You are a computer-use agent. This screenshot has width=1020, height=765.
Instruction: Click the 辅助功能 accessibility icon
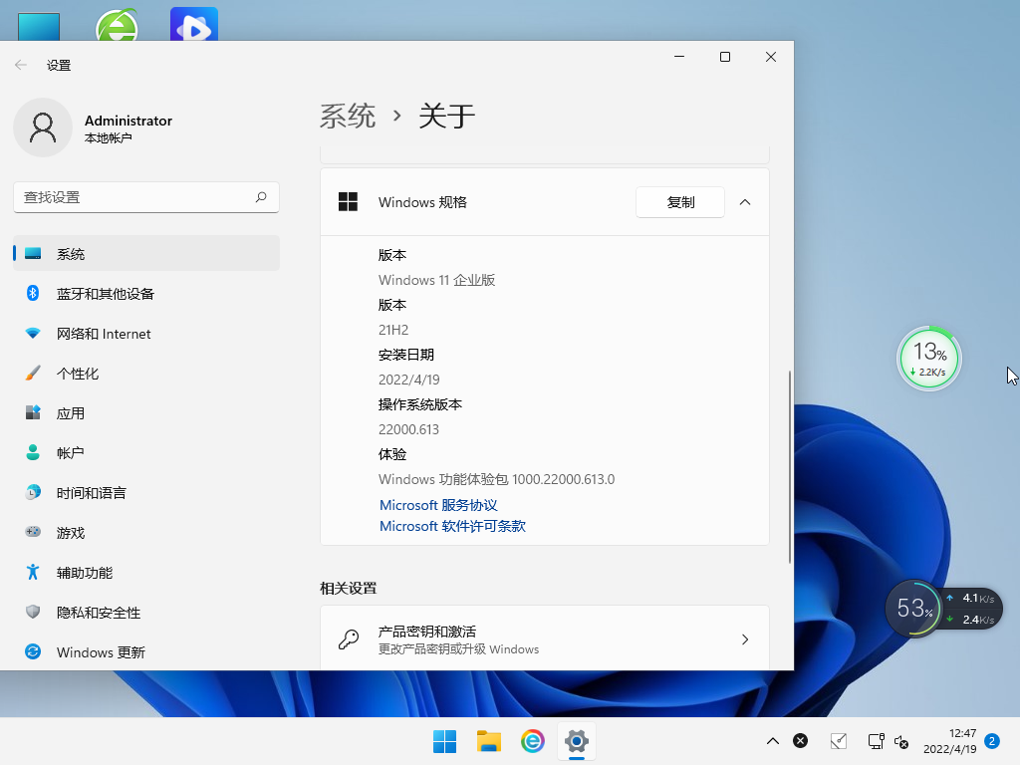coord(31,572)
